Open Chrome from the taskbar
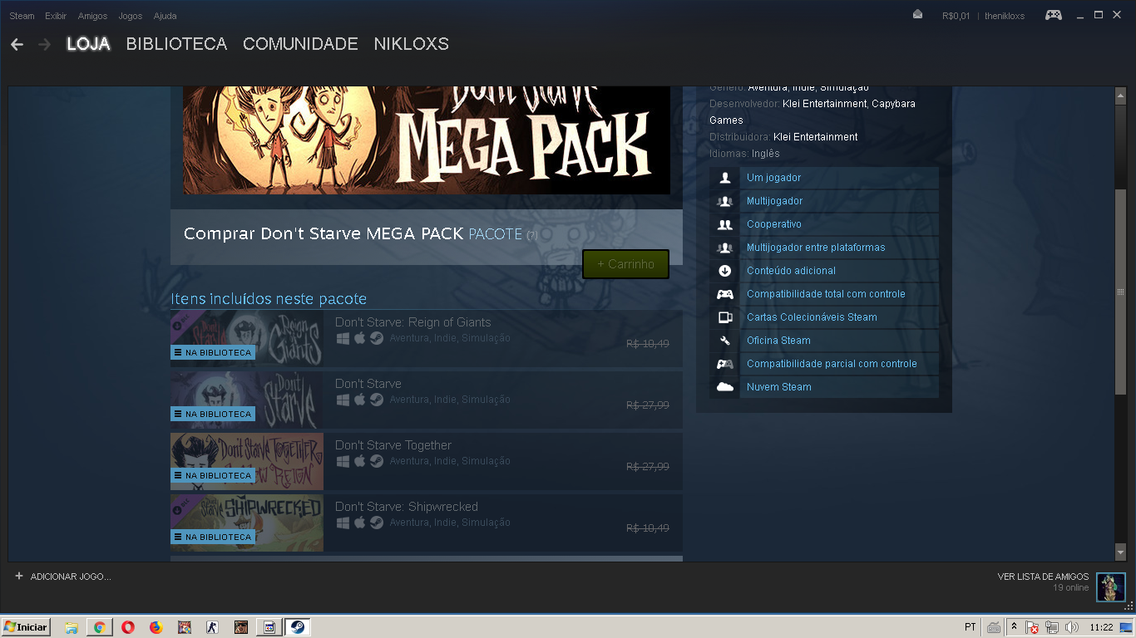The width and height of the screenshot is (1136, 638). click(x=99, y=627)
